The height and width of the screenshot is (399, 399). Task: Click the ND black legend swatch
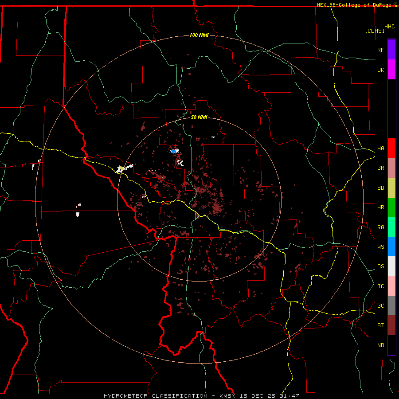click(x=391, y=345)
